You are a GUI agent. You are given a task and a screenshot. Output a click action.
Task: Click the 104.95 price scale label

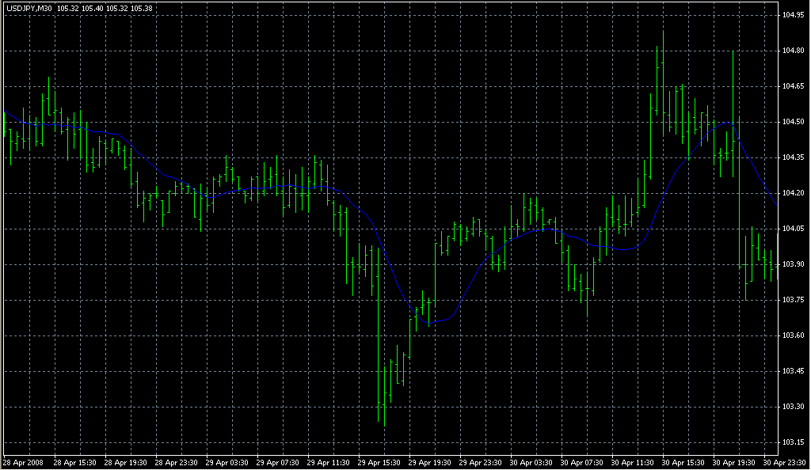tap(793, 15)
